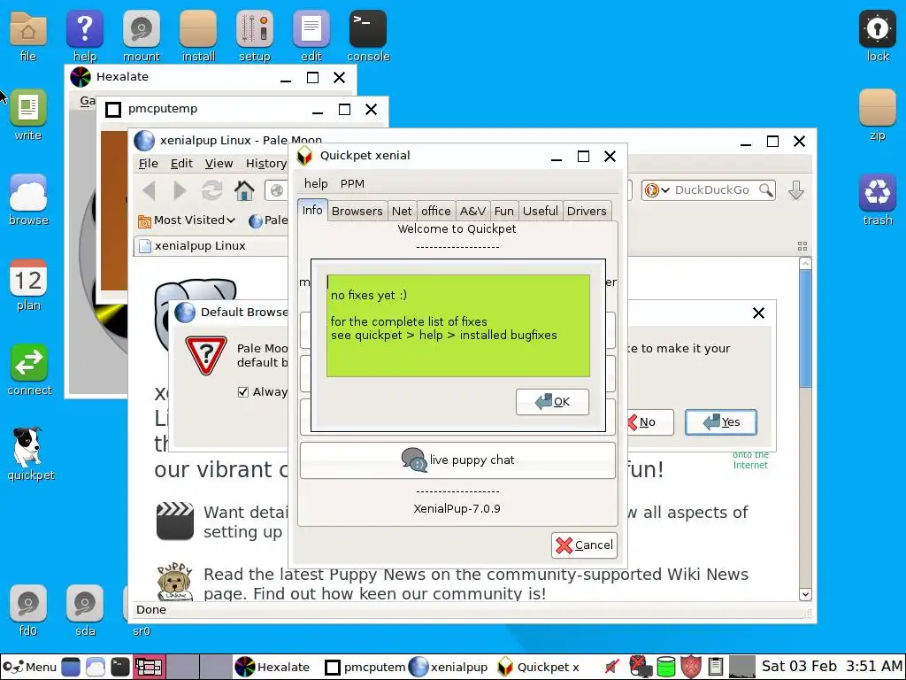The image size is (906, 680).
Task: Toggle the Always checkbox in Default Browser dialog
Action: 243,392
